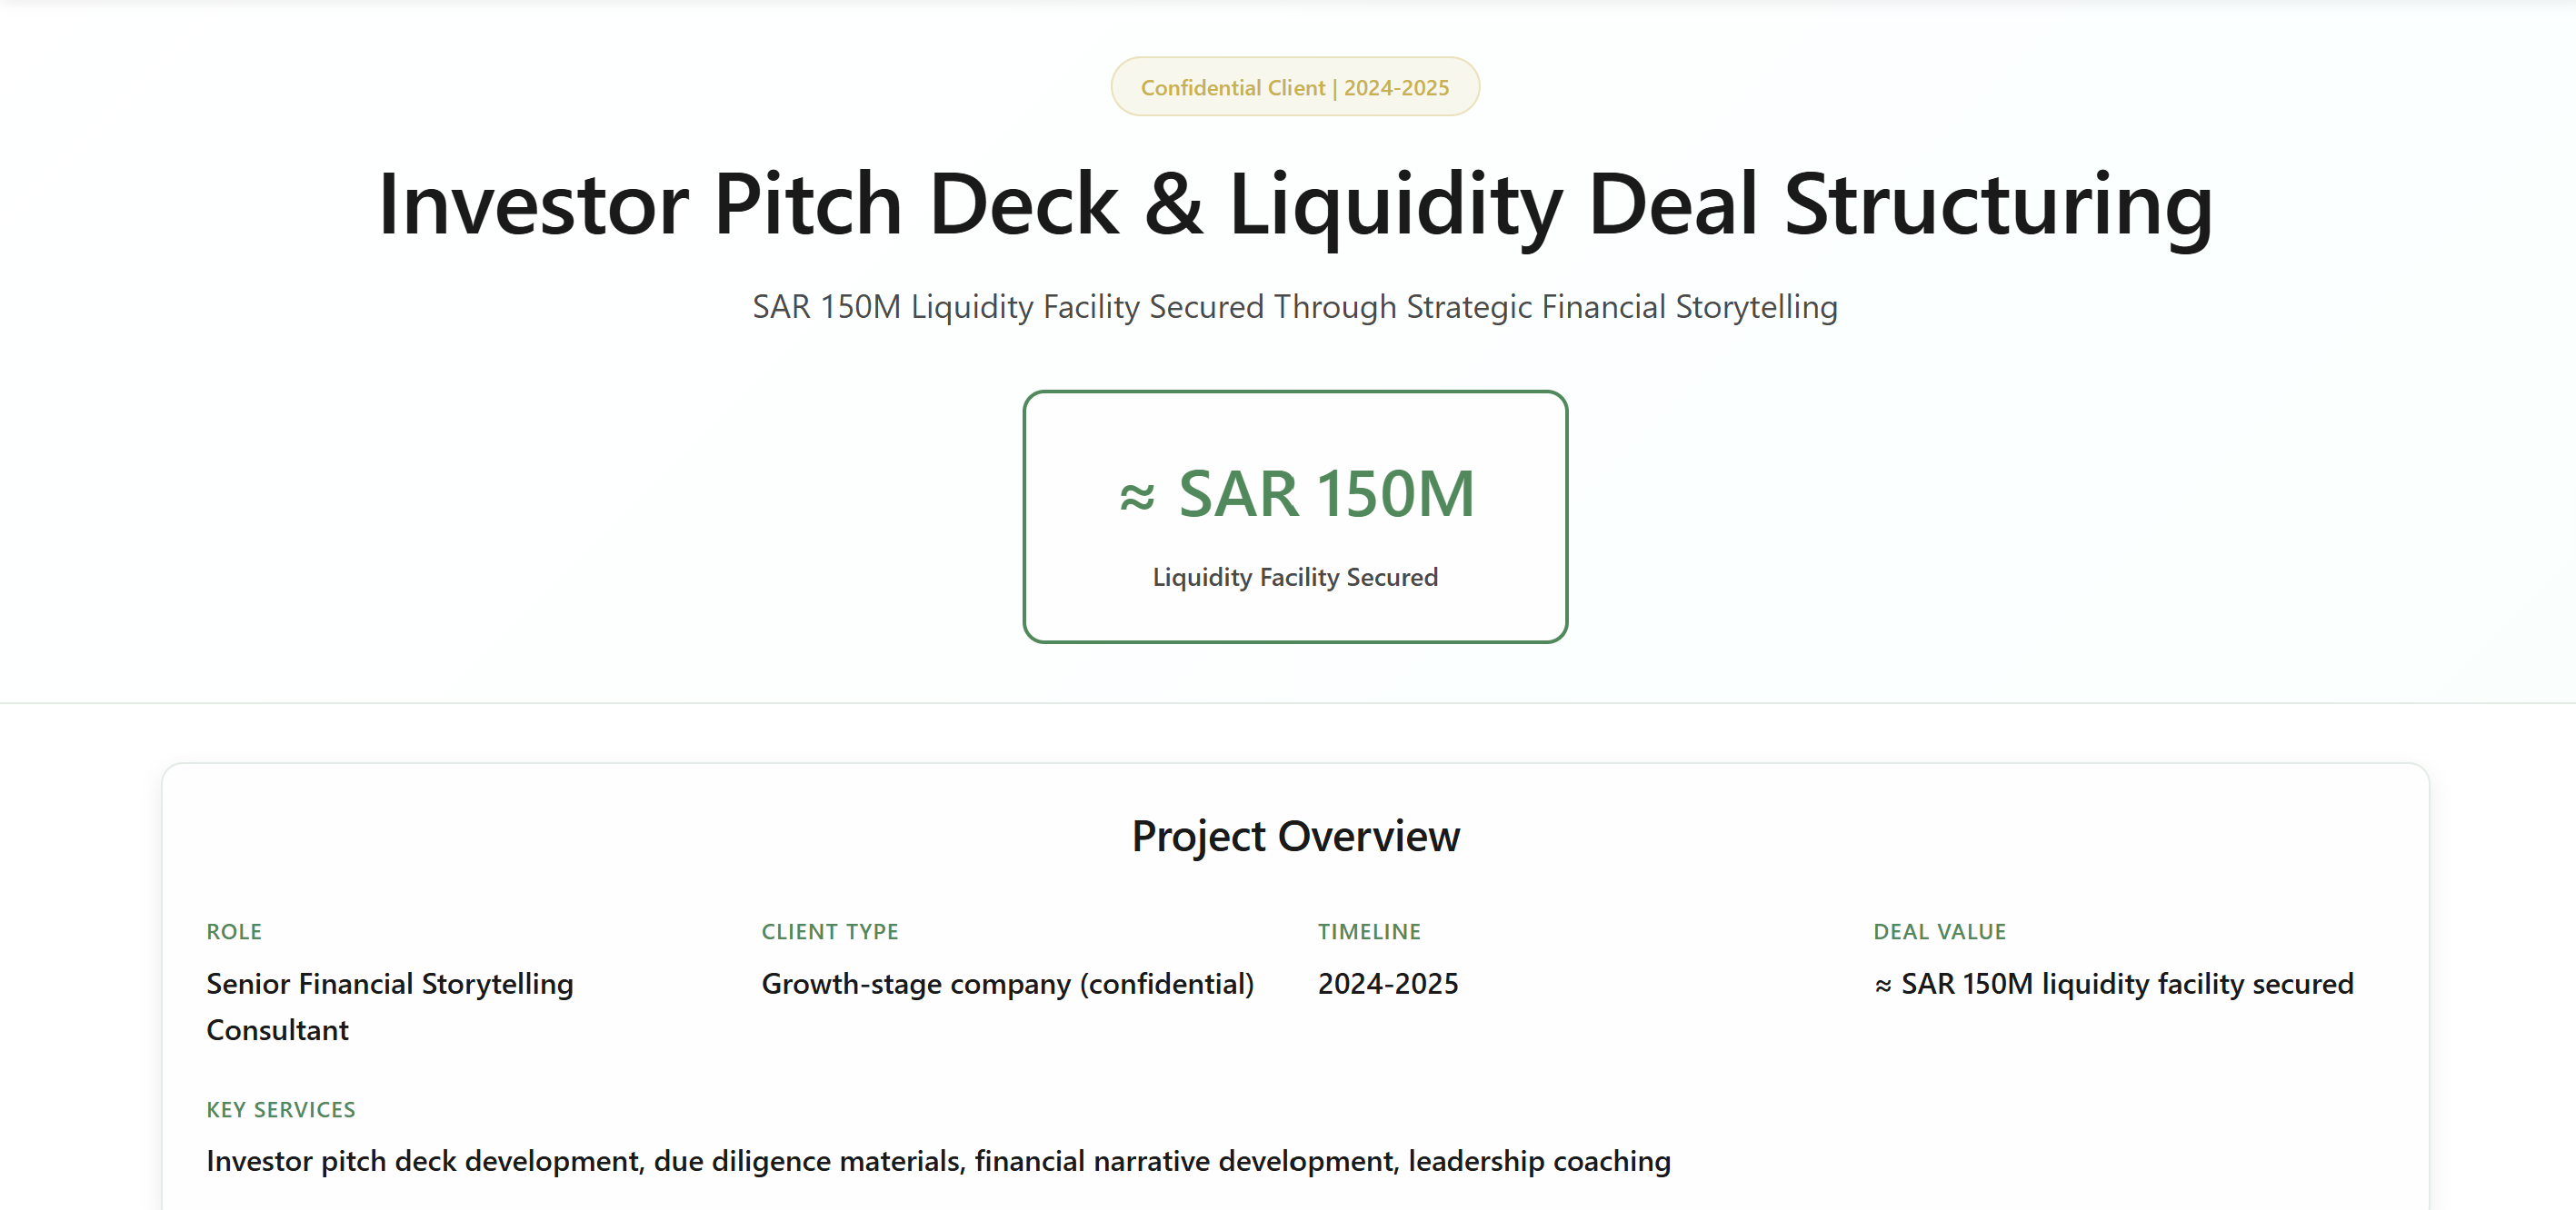Click the word Consultant under Role
This screenshot has height=1210, width=2576.
point(277,1030)
